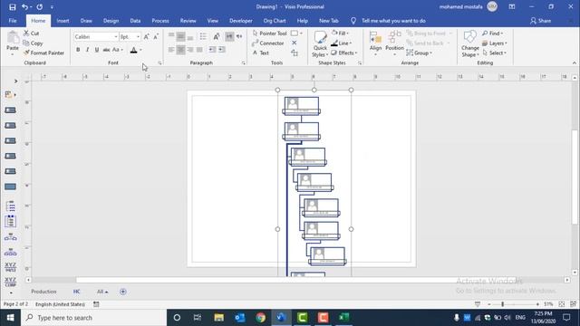This screenshot has height=326, width=580.
Task: Toggle italic formatting
Action: [87, 50]
